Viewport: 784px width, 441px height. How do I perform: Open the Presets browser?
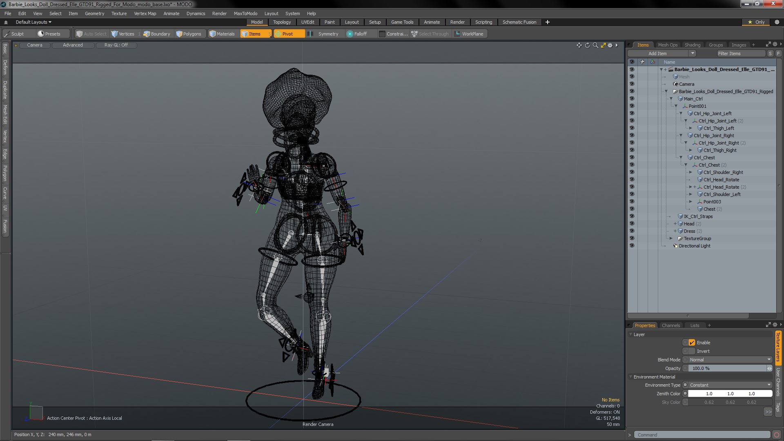tap(49, 34)
